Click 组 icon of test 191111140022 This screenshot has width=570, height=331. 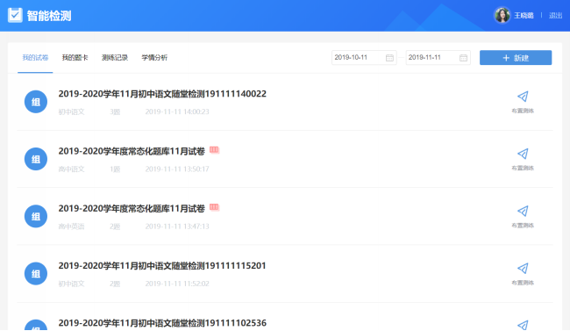click(x=36, y=102)
